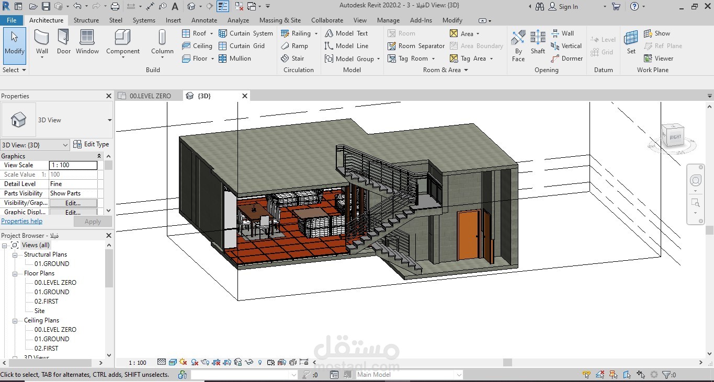The width and height of the screenshot is (714, 382).
Task: Open 02.FIRST under Floor Plans
Action: click(x=47, y=302)
